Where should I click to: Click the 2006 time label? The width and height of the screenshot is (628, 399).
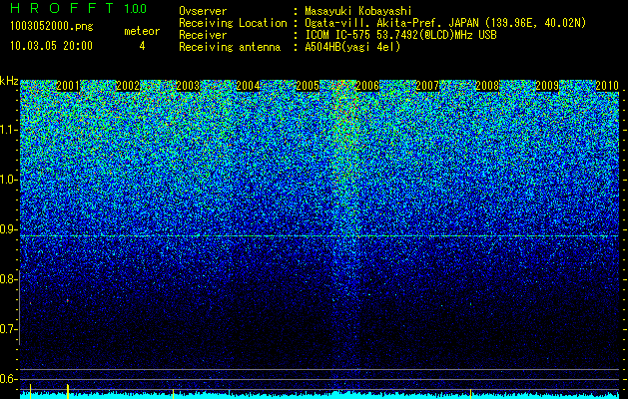tap(367, 86)
